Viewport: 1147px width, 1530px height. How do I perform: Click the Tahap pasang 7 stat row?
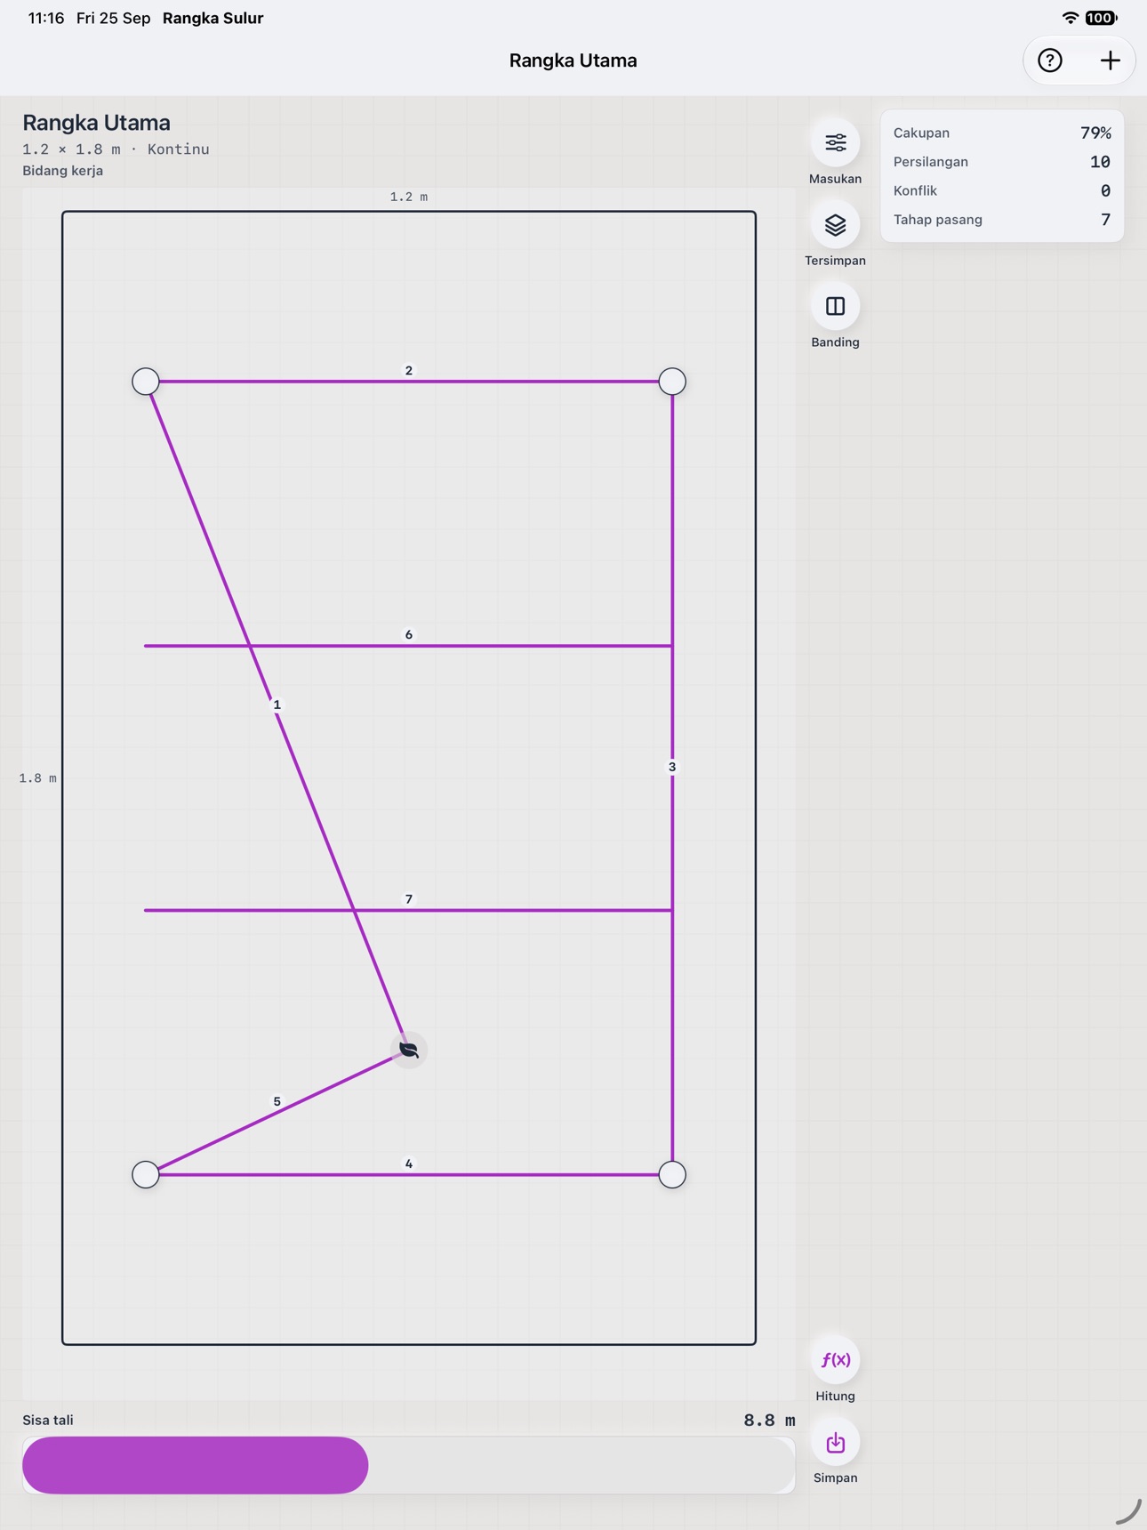1002,220
